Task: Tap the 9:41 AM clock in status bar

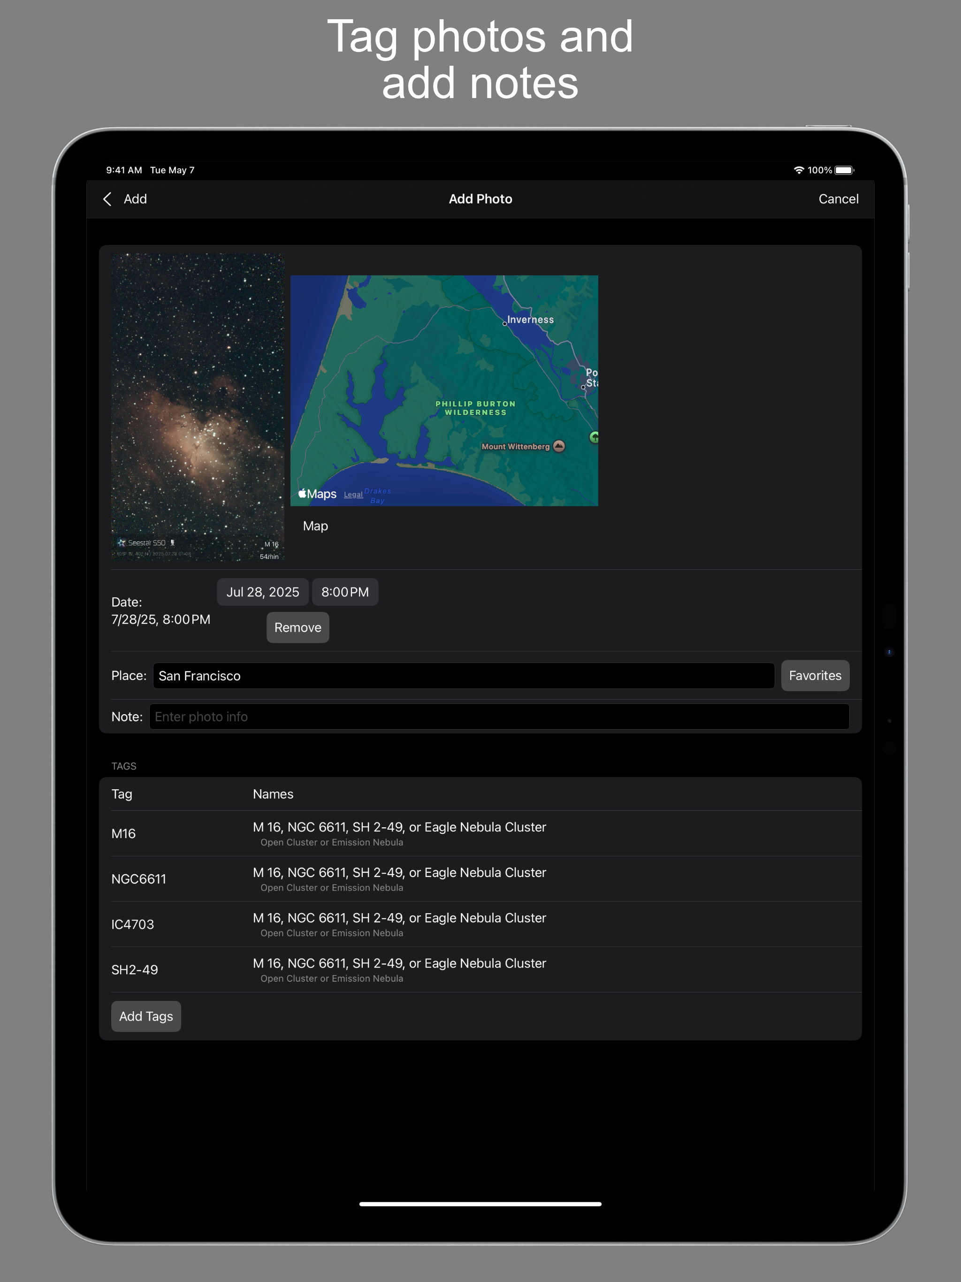Action: [124, 170]
